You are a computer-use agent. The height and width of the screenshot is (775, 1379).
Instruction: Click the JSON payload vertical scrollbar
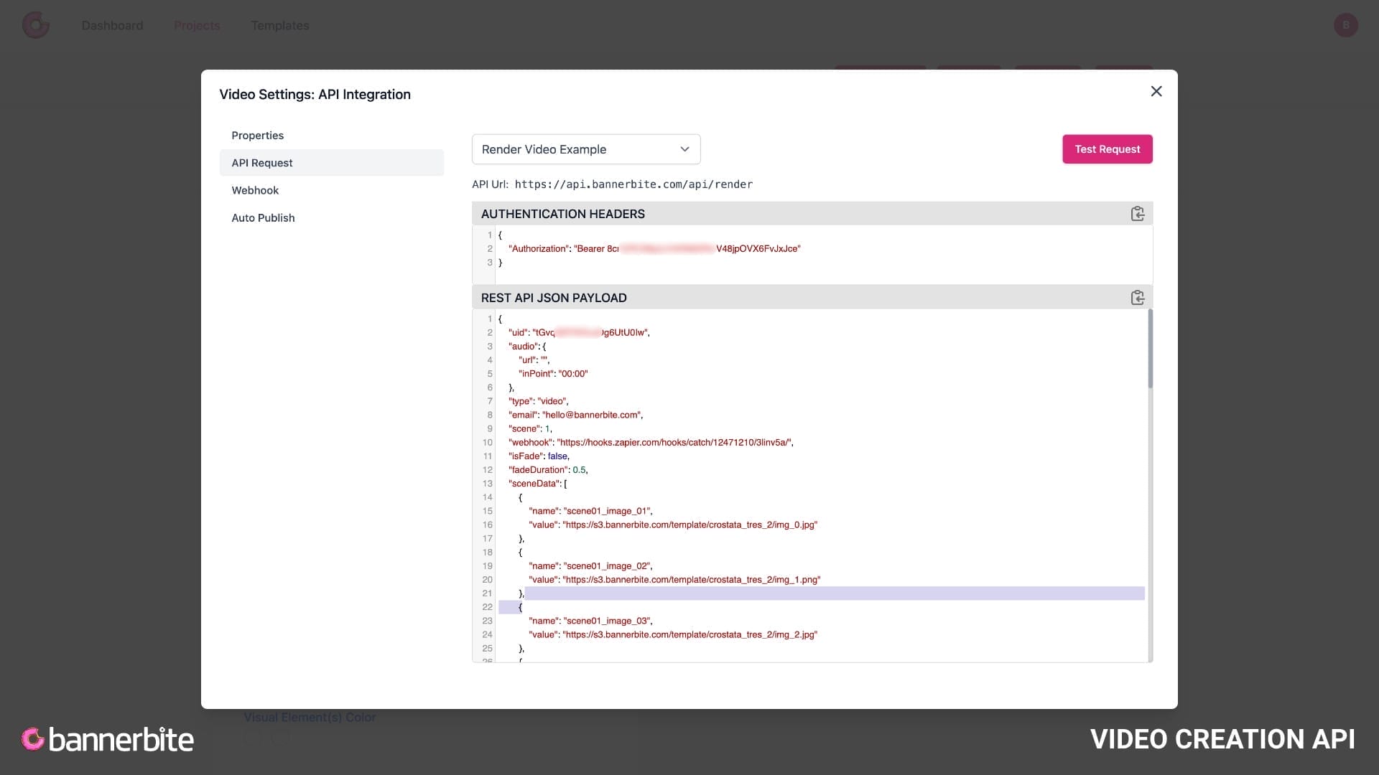pyautogui.click(x=1149, y=349)
